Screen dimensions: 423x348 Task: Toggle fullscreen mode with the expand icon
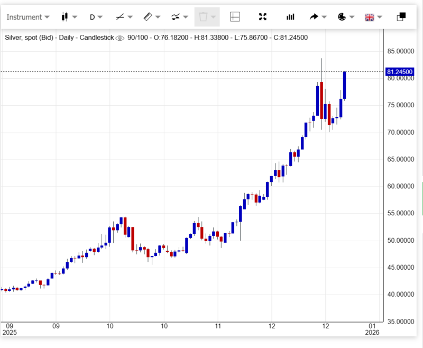pyautogui.click(x=263, y=17)
